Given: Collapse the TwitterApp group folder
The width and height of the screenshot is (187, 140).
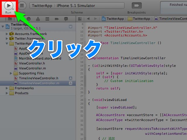Looking at the screenshot, I should tap(7, 43).
